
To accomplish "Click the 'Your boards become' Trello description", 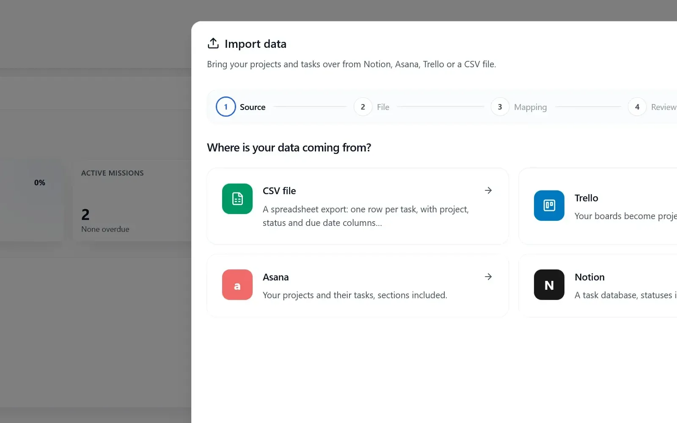I will [626, 216].
